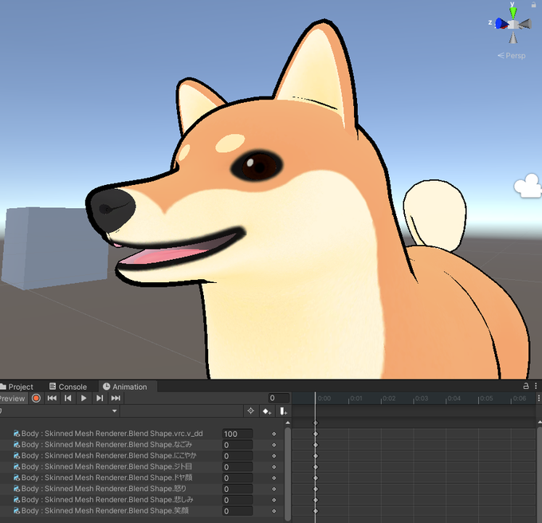Open key options diamond for 怒り
Image resolution: width=542 pixels, height=523 pixels.
click(x=273, y=490)
